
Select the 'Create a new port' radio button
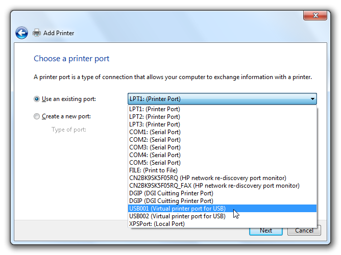tap(36, 116)
